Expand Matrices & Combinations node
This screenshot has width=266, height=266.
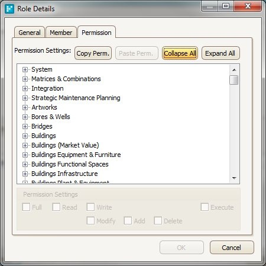25,79
